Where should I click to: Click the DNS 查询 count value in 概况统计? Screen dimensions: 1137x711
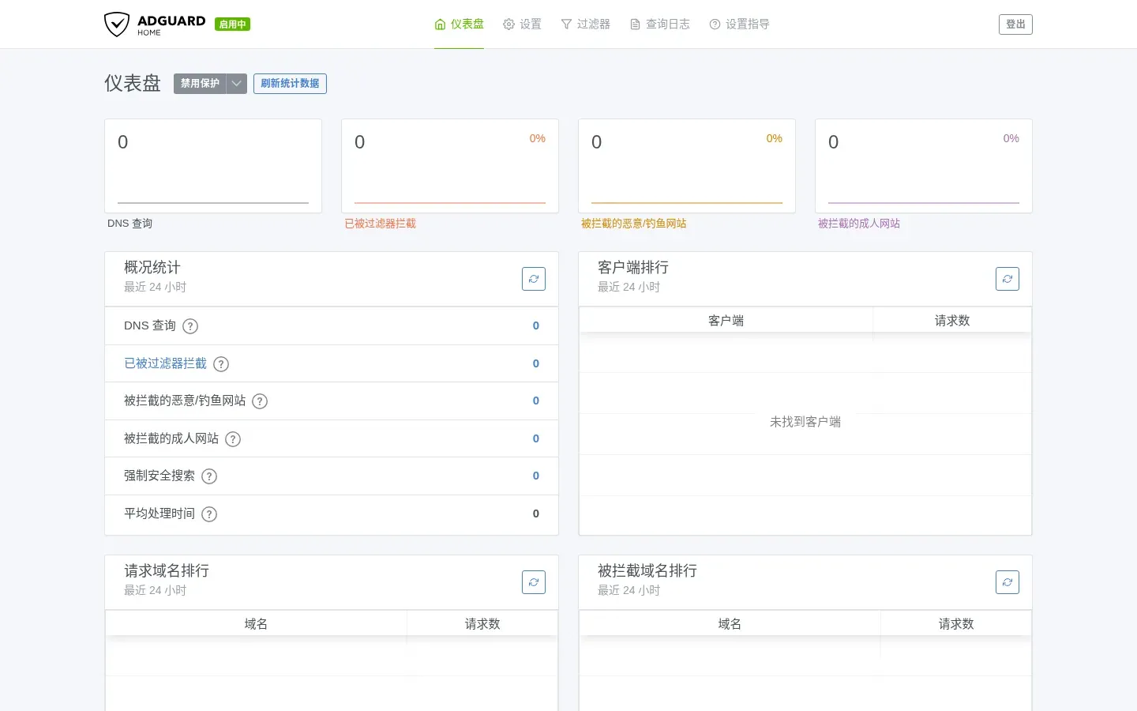click(x=536, y=325)
